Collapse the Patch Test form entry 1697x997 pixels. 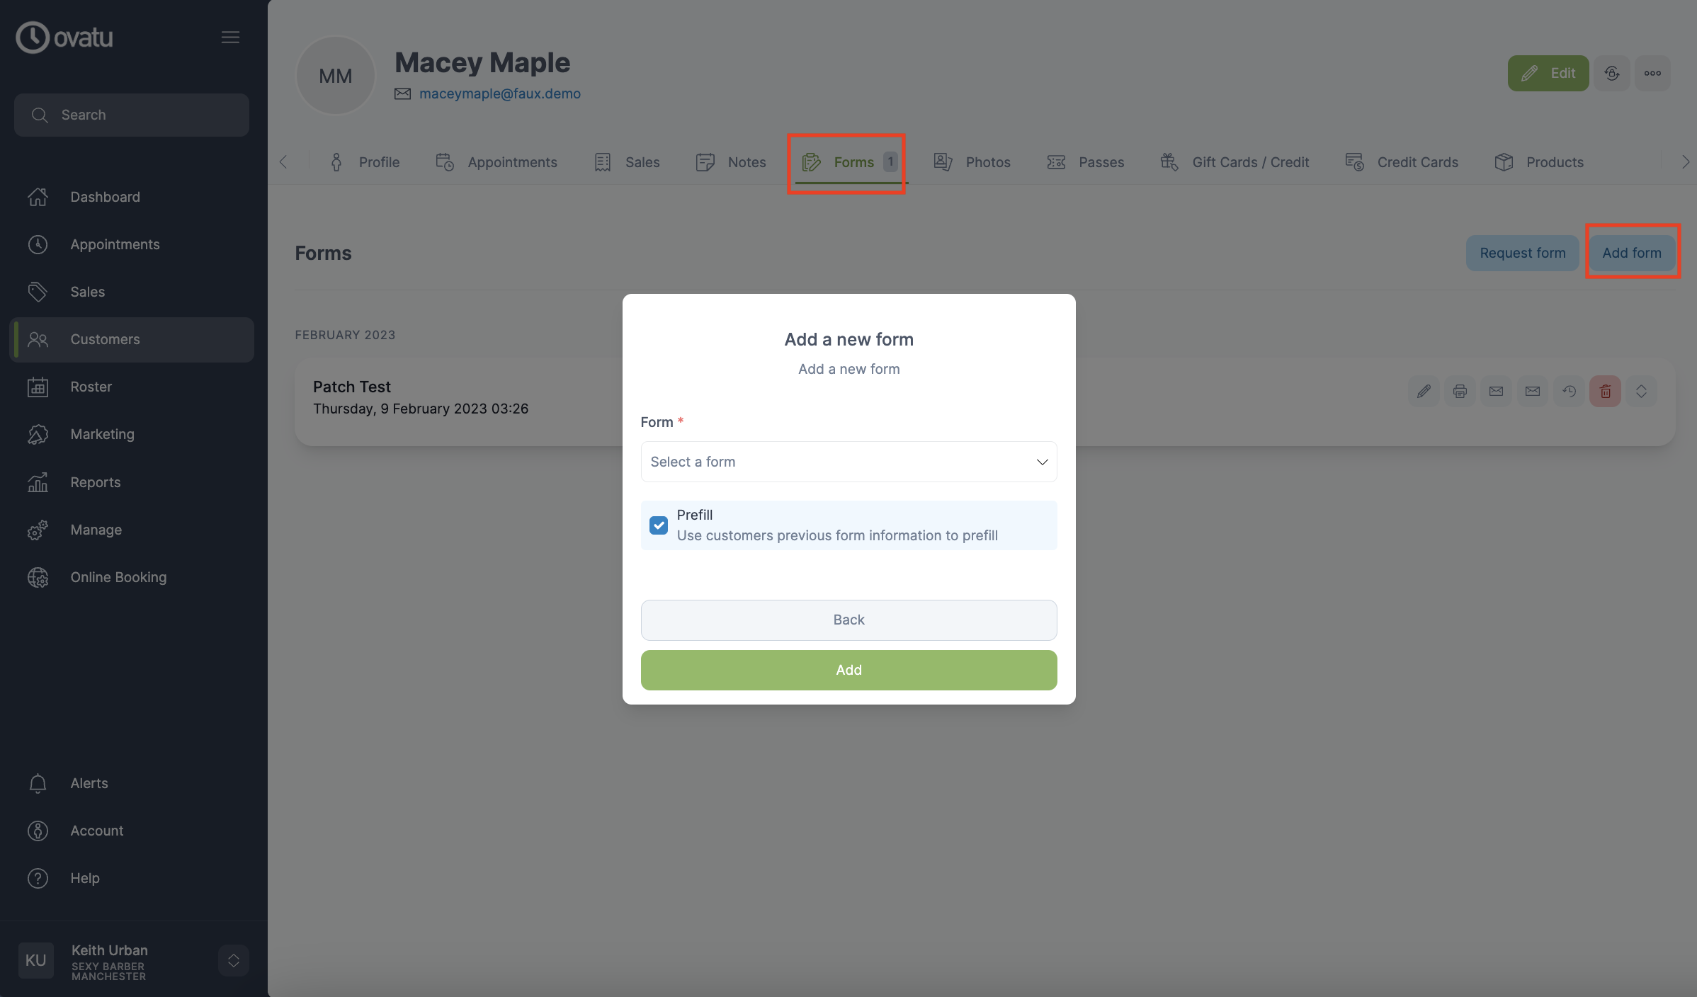[1642, 391]
